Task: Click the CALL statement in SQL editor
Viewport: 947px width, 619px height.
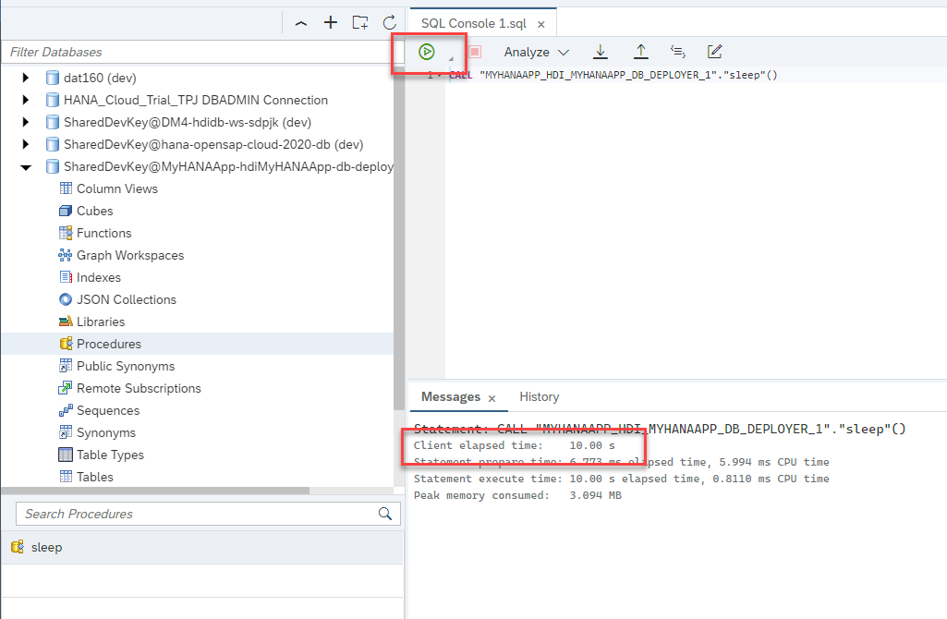Action: [x=613, y=75]
